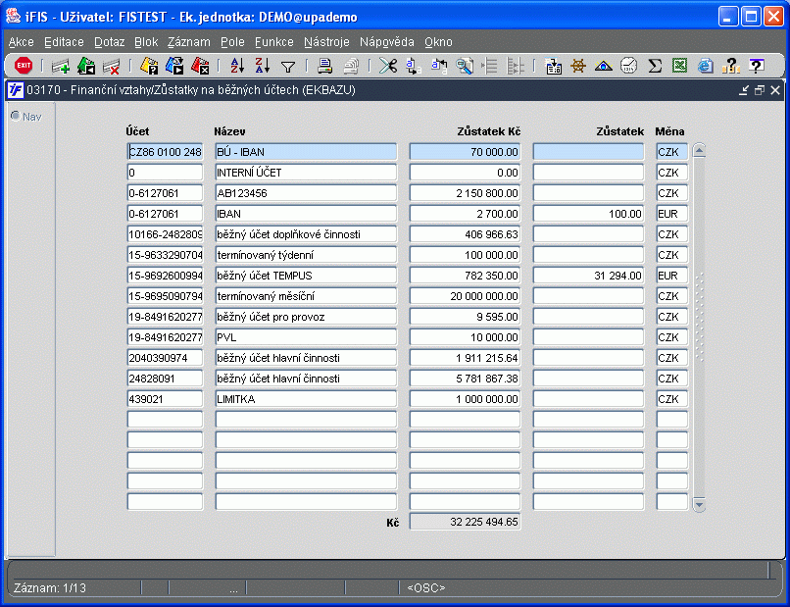
Task: Click the print toolbar icon
Action: point(325,66)
